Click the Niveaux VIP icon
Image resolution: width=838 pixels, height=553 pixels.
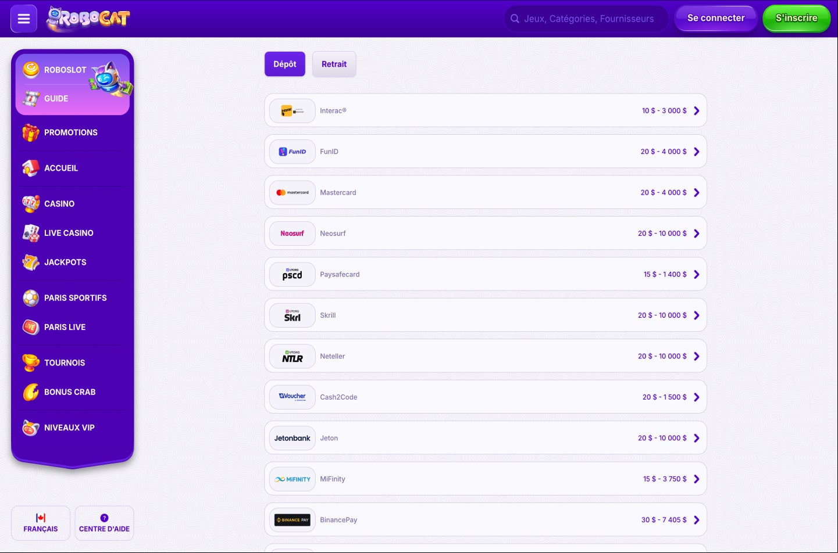tap(31, 428)
